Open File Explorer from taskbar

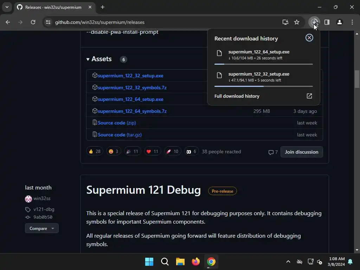(x=180, y=262)
